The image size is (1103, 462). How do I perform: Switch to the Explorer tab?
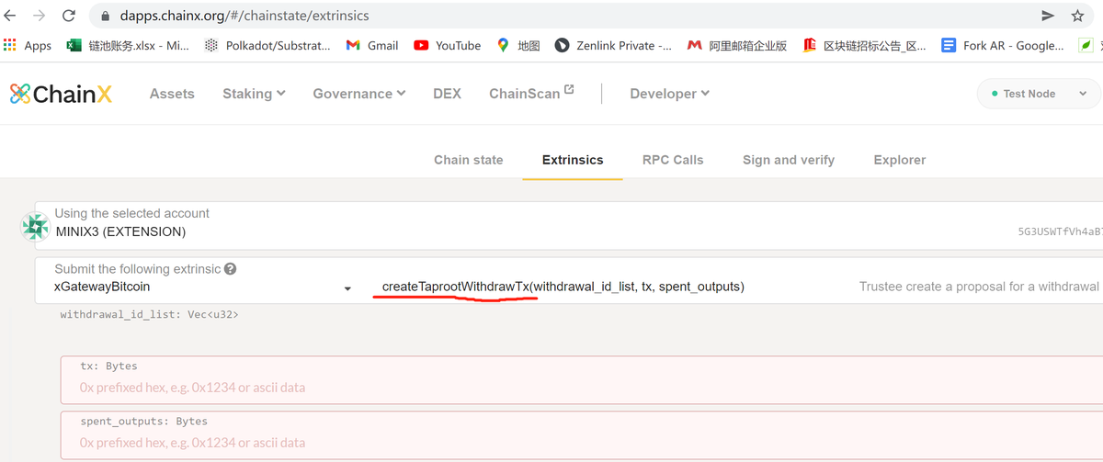click(x=900, y=160)
